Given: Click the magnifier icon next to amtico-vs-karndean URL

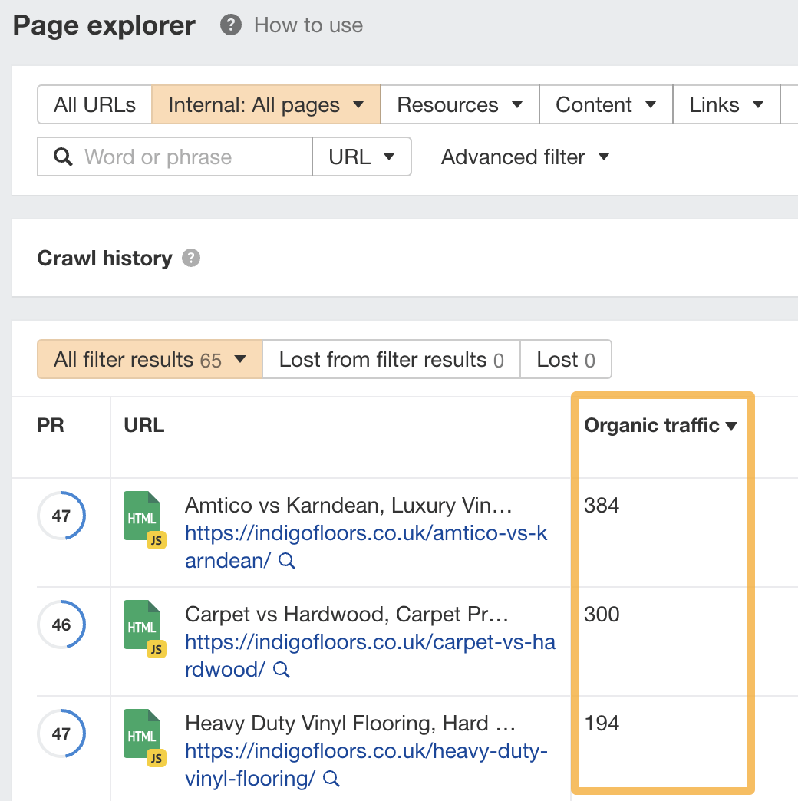Looking at the screenshot, I should [x=287, y=562].
